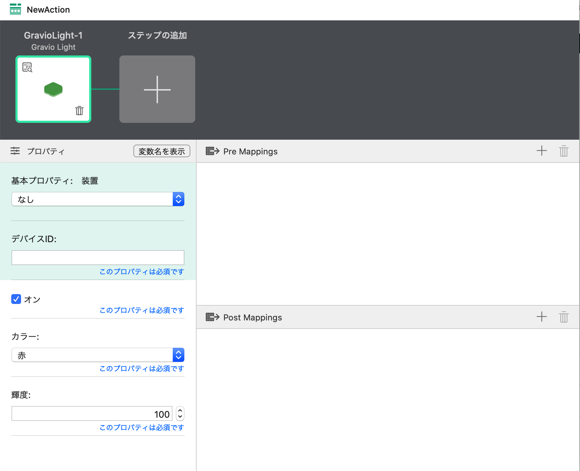Click the Post Mappings trash icon
The width and height of the screenshot is (580, 471).
click(563, 317)
